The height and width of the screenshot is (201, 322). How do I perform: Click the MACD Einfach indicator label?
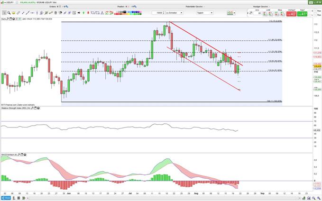coord(9,155)
